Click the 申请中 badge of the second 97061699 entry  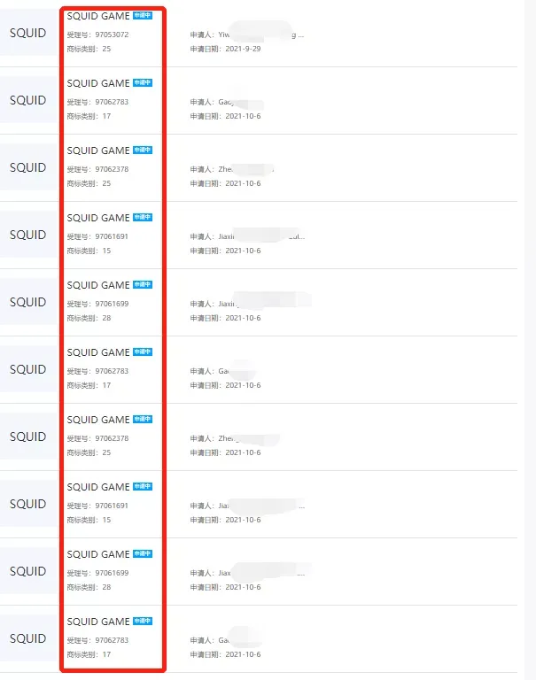point(143,553)
